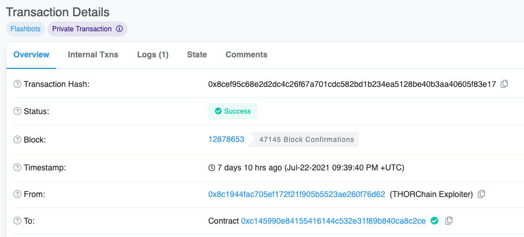The height and width of the screenshot is (237, 524).
Task: Click help icon beside Block label
Action: (x=17, y=140)
